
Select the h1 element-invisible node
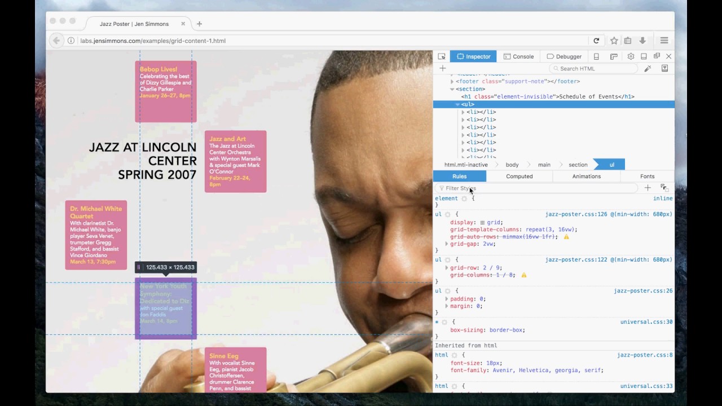548,96
